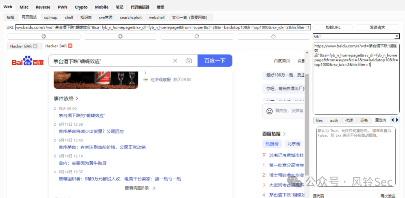Switch to the Misc tab
The width and height of the screenshot is (405, 198).
(x=24, y=7)
